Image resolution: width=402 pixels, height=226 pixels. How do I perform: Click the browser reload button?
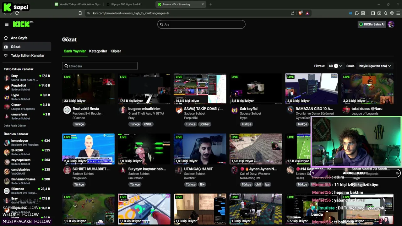click(17, 13)
